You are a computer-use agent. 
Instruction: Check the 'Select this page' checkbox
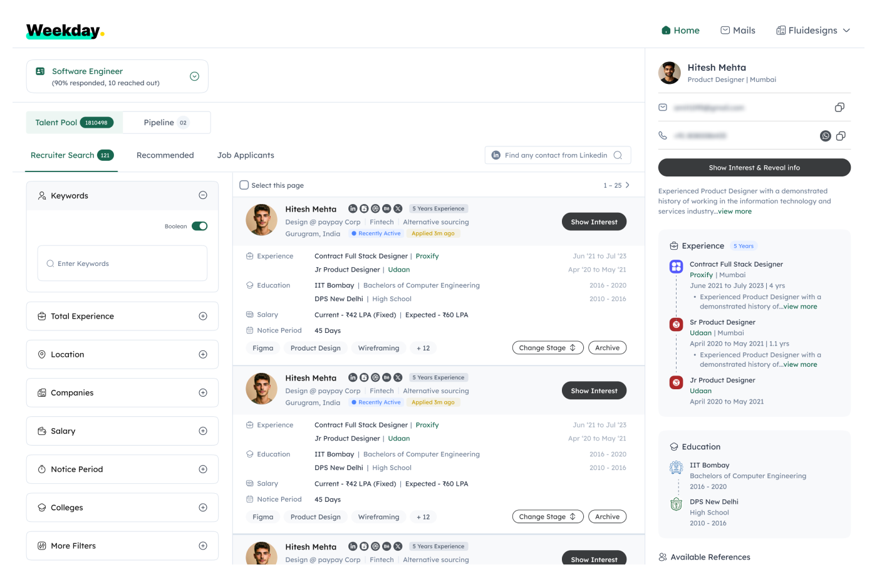click(x=244, y=185)
